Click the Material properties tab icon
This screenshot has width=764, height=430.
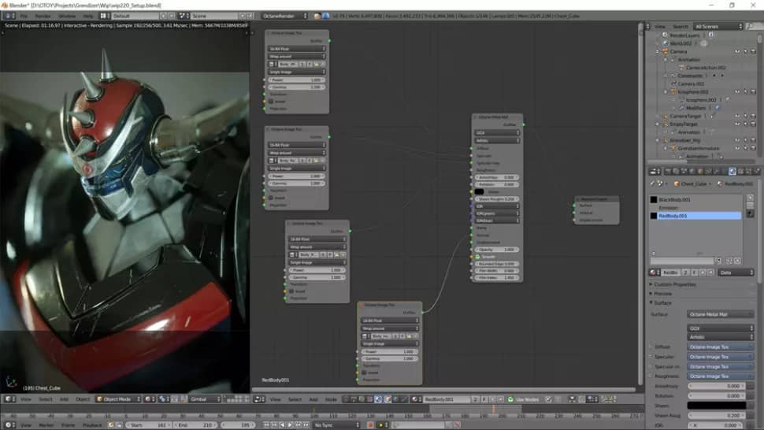click(x=732, y=171)
